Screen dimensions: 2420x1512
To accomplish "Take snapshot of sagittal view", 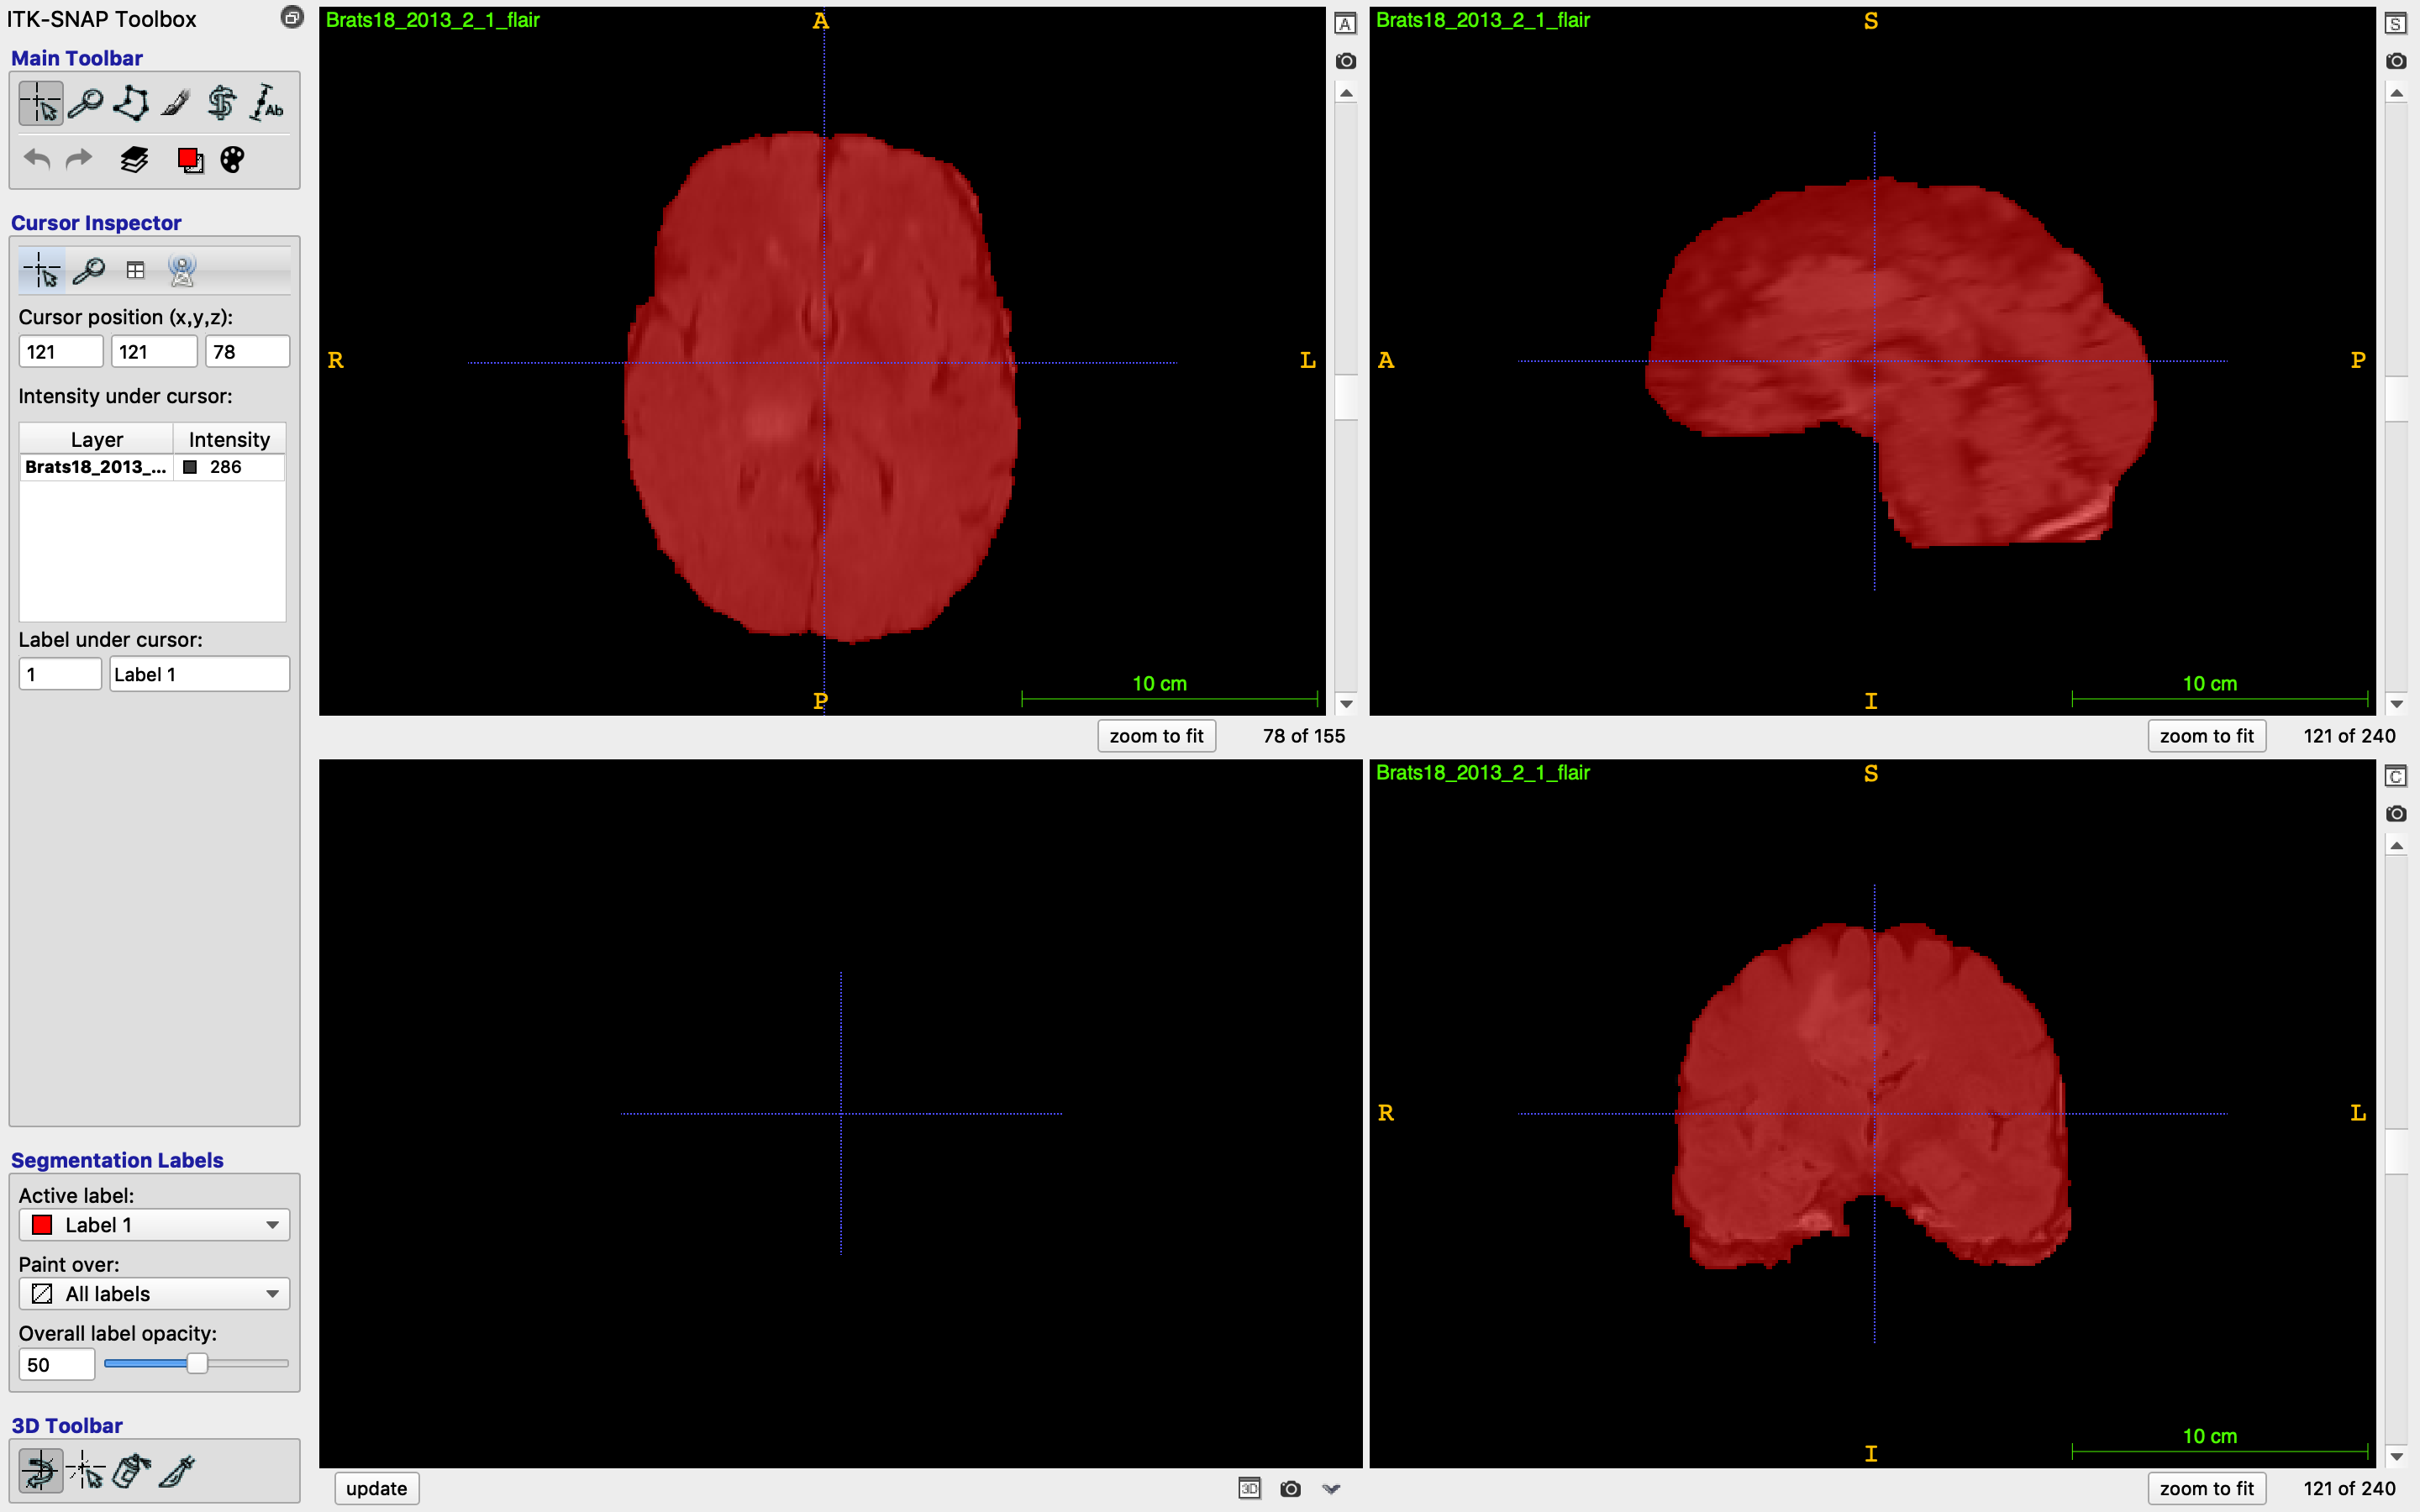I will pyautogui.click(x=2396, y=61).
